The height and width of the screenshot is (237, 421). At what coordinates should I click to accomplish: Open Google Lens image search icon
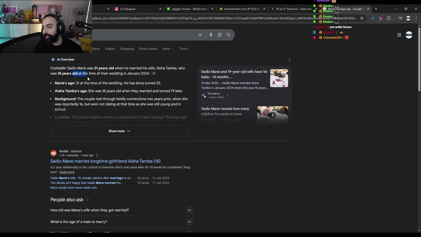click(x=220, y=35)
